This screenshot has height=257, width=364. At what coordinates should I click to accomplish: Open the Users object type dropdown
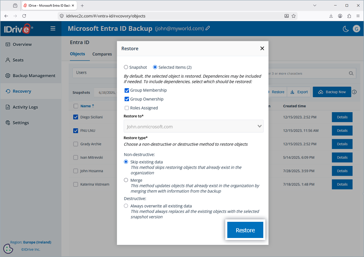click(x=95, y=73)
